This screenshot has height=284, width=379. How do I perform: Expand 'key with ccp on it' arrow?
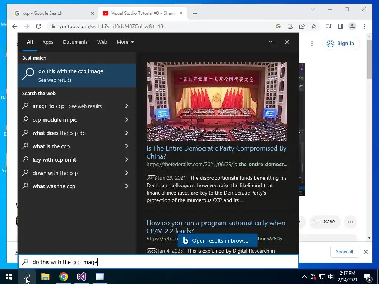click(127, 159)
